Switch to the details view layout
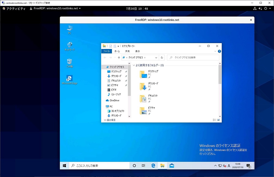This screenshot has width=274, height=177. coord(215,120)
